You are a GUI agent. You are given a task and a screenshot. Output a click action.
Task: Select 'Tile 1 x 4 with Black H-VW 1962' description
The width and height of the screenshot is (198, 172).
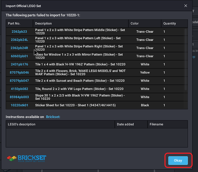[80, 64]
